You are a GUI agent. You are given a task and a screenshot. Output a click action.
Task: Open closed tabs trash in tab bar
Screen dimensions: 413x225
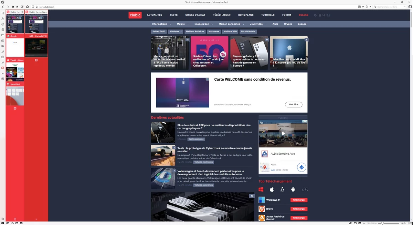click(x=15, y=219)
